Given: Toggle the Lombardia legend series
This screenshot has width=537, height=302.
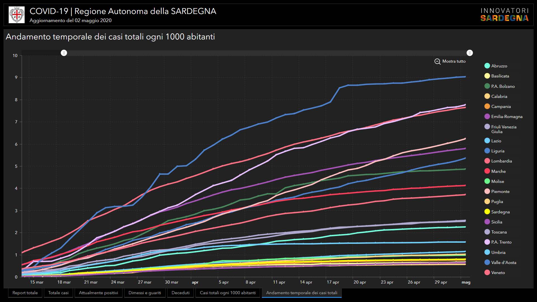Looking at the screenshot, I should [x=501, y=161].
